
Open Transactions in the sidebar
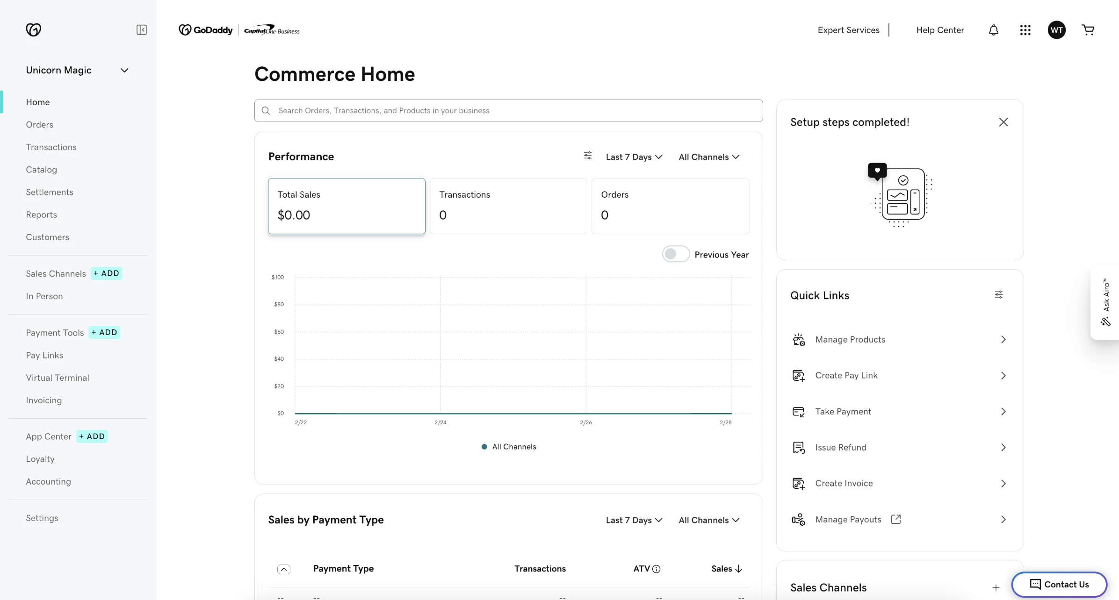click(x=51, y=147)
